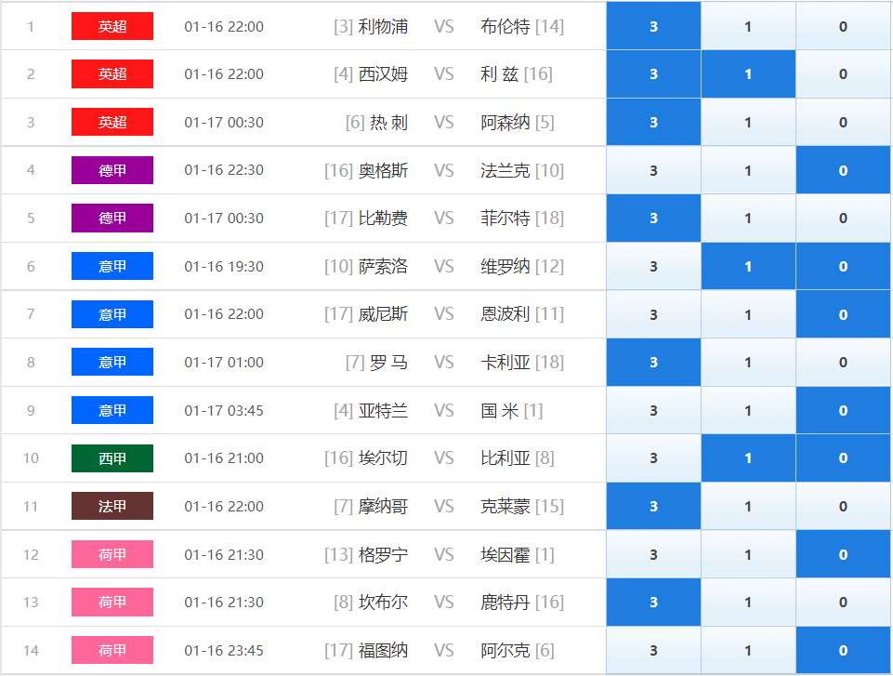
Task: Pick draw 1 for 热刺 vs 阿森纳
Action: tap(748, 122)
